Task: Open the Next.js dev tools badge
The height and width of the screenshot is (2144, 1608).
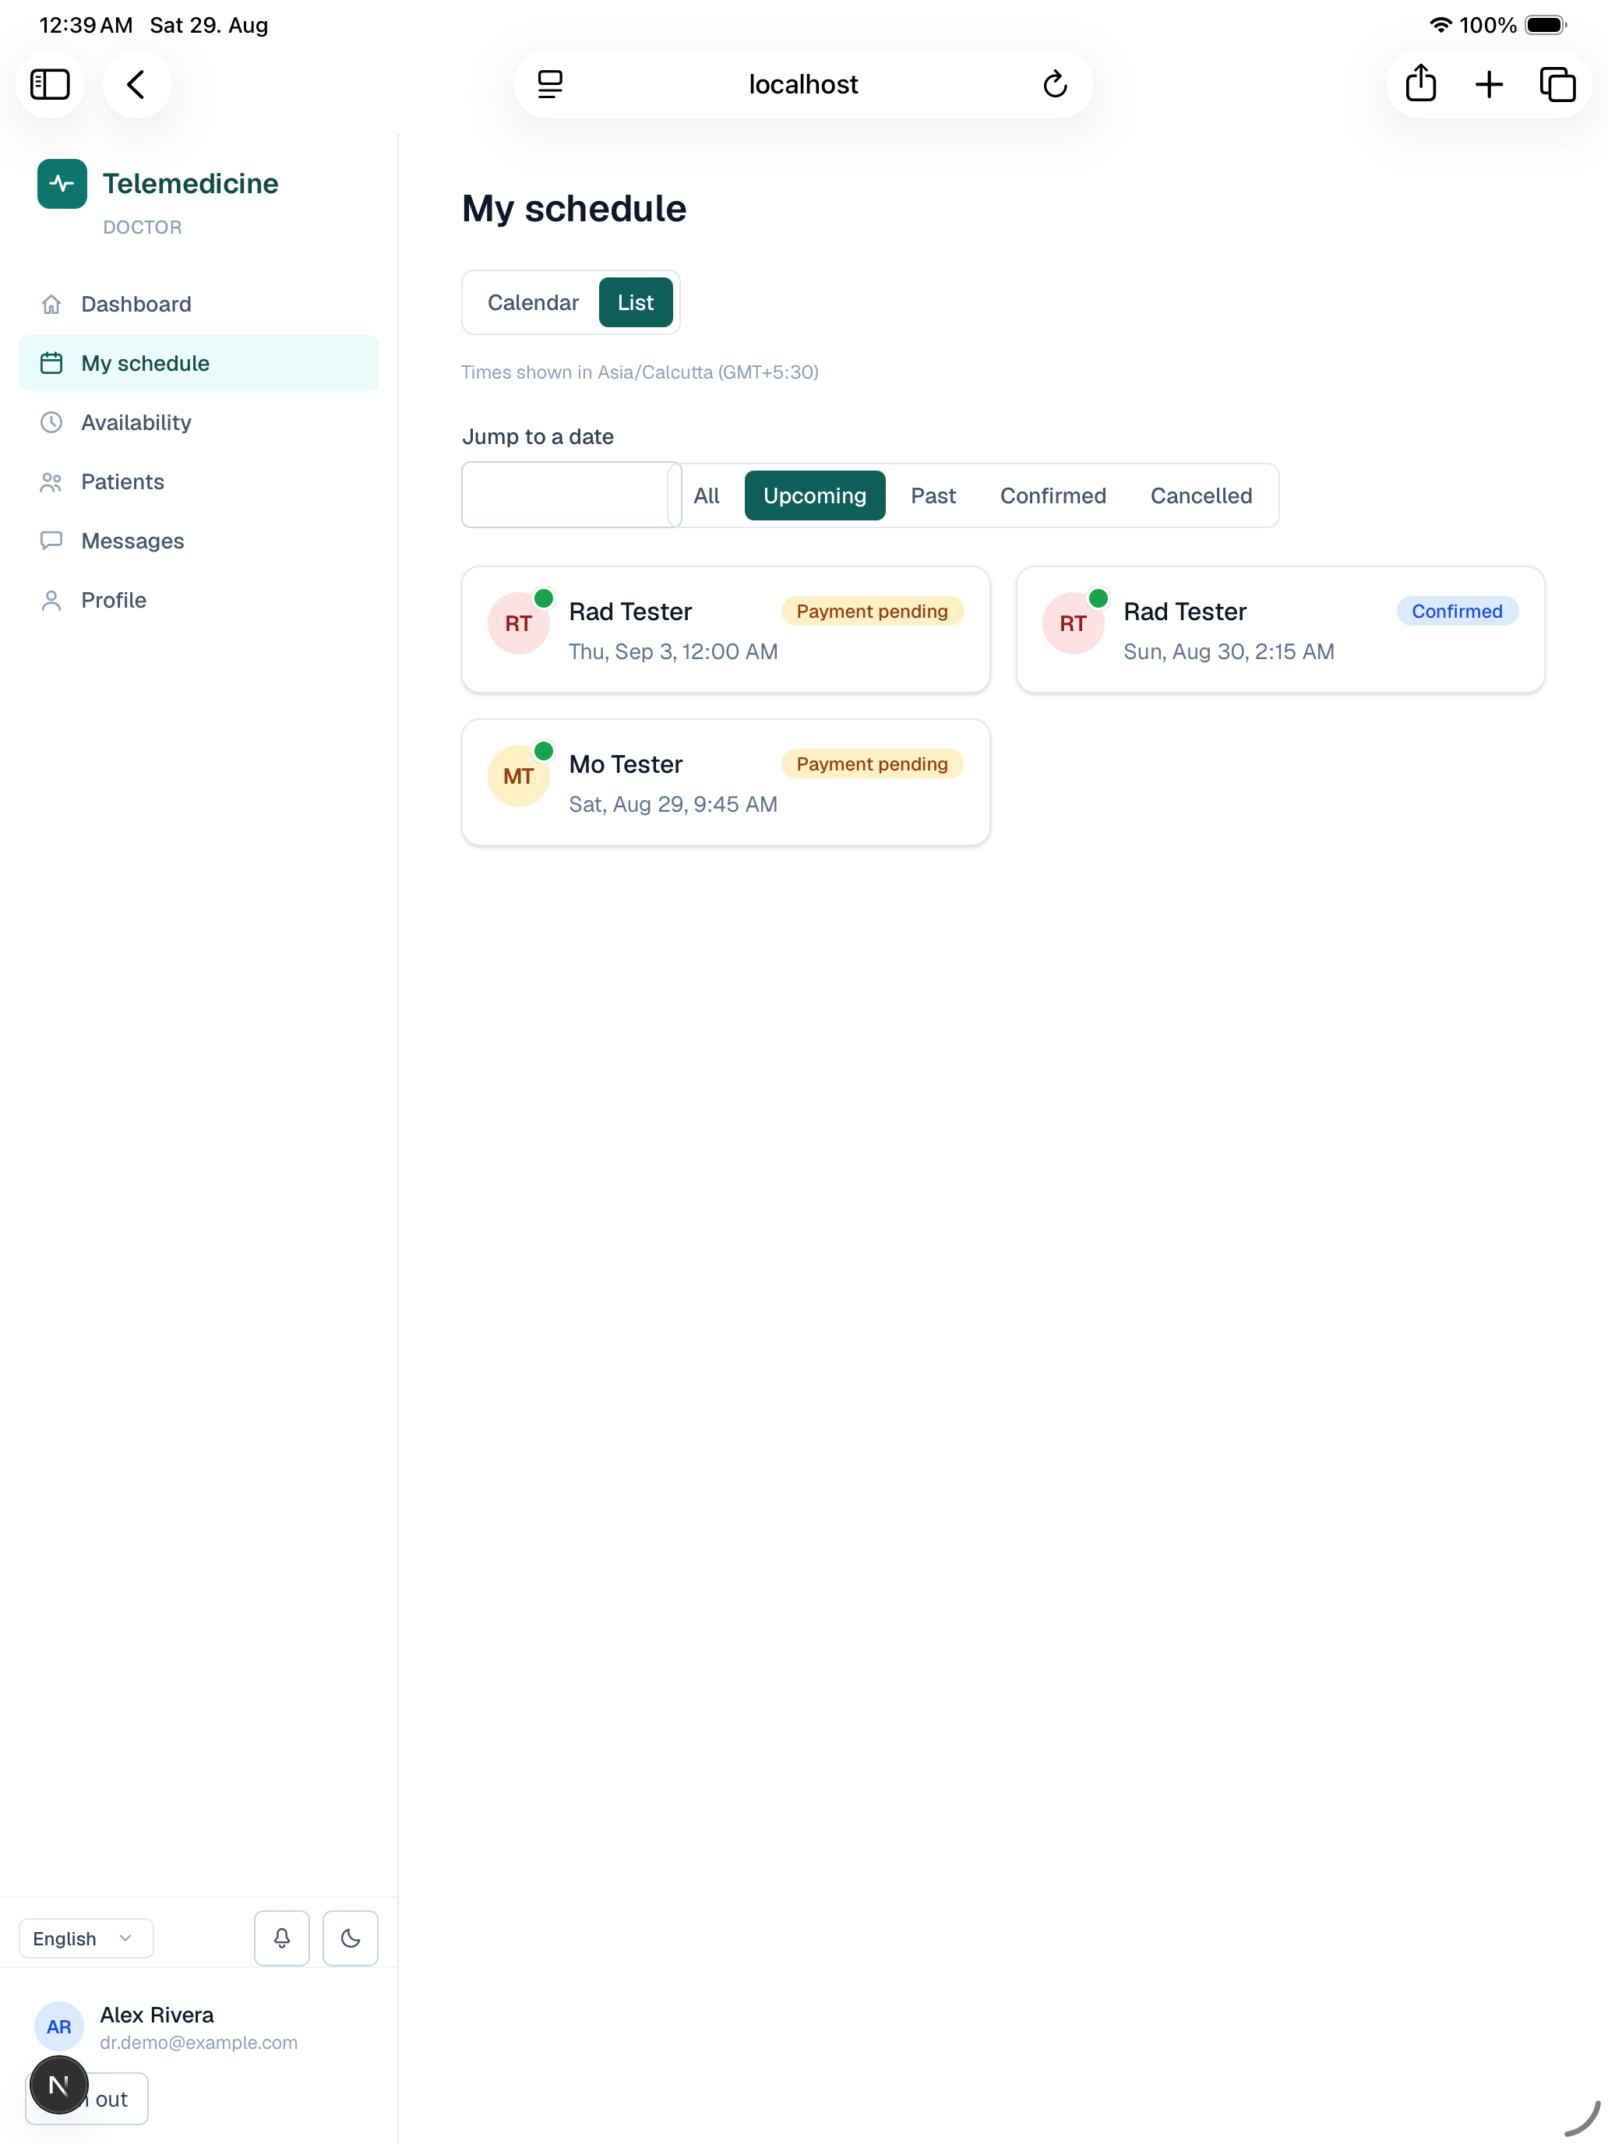Action: point(58,2084)
